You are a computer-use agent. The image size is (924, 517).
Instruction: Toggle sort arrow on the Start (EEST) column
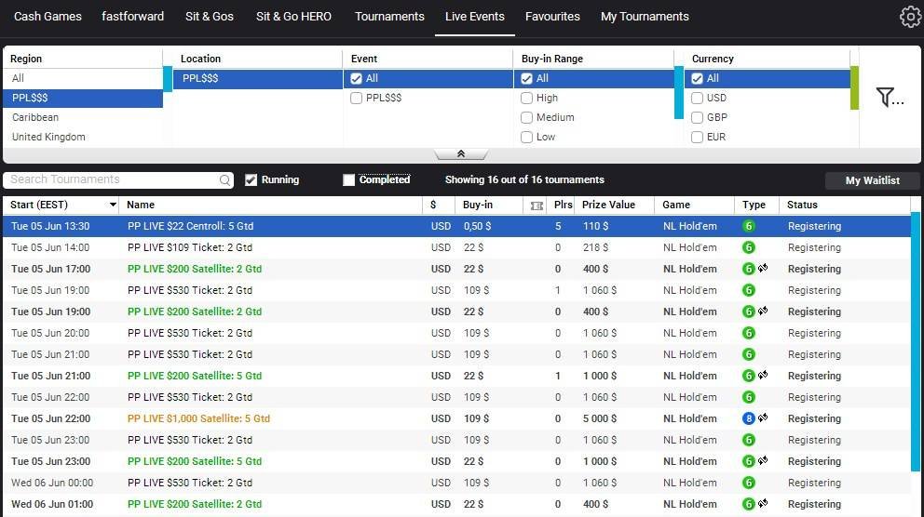113,205
